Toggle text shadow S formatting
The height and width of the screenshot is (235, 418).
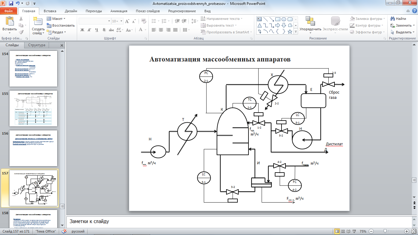click(104, 30)
